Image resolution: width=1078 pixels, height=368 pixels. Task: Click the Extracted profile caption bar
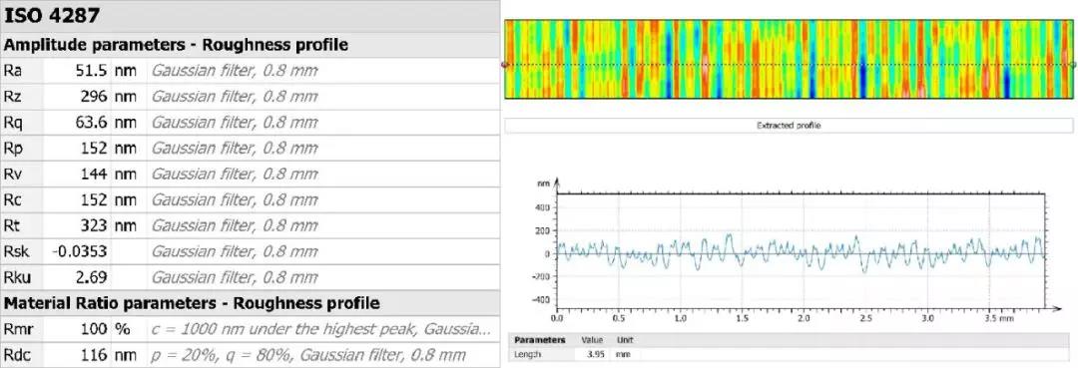click(x=789, y=126)
